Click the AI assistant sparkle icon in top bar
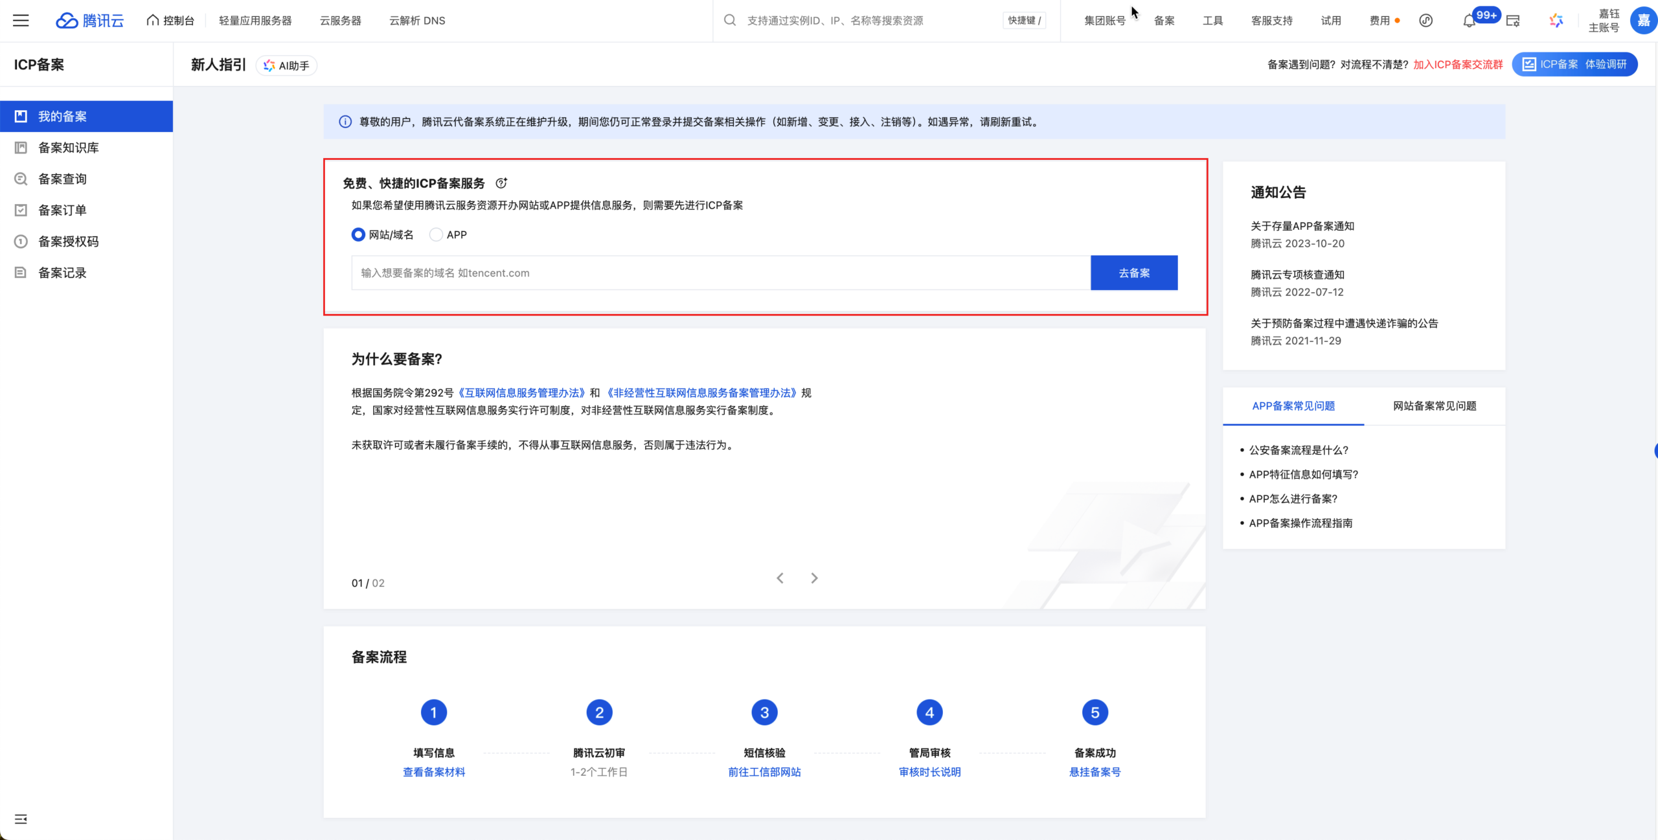Image resolution: width=1658 pixels, height=840 pixels. [1556, 21]
